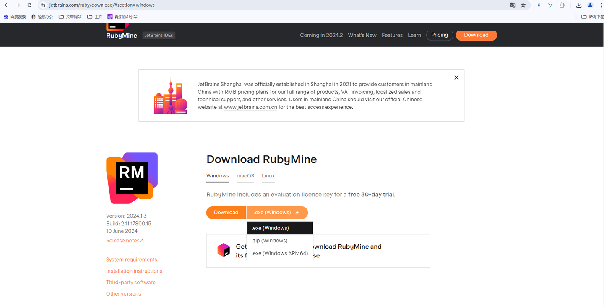
Task: Open the www.jetbrains.com.cn link
Action: click(250, 107)
